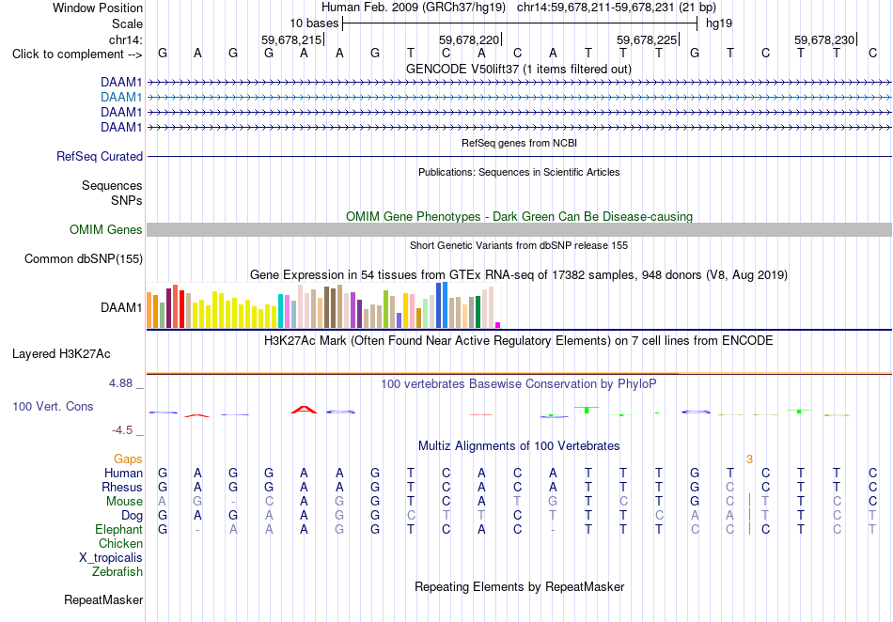
Task: Click the 'RefSeq genes from NCBI' title
Action: coord(519,143)
